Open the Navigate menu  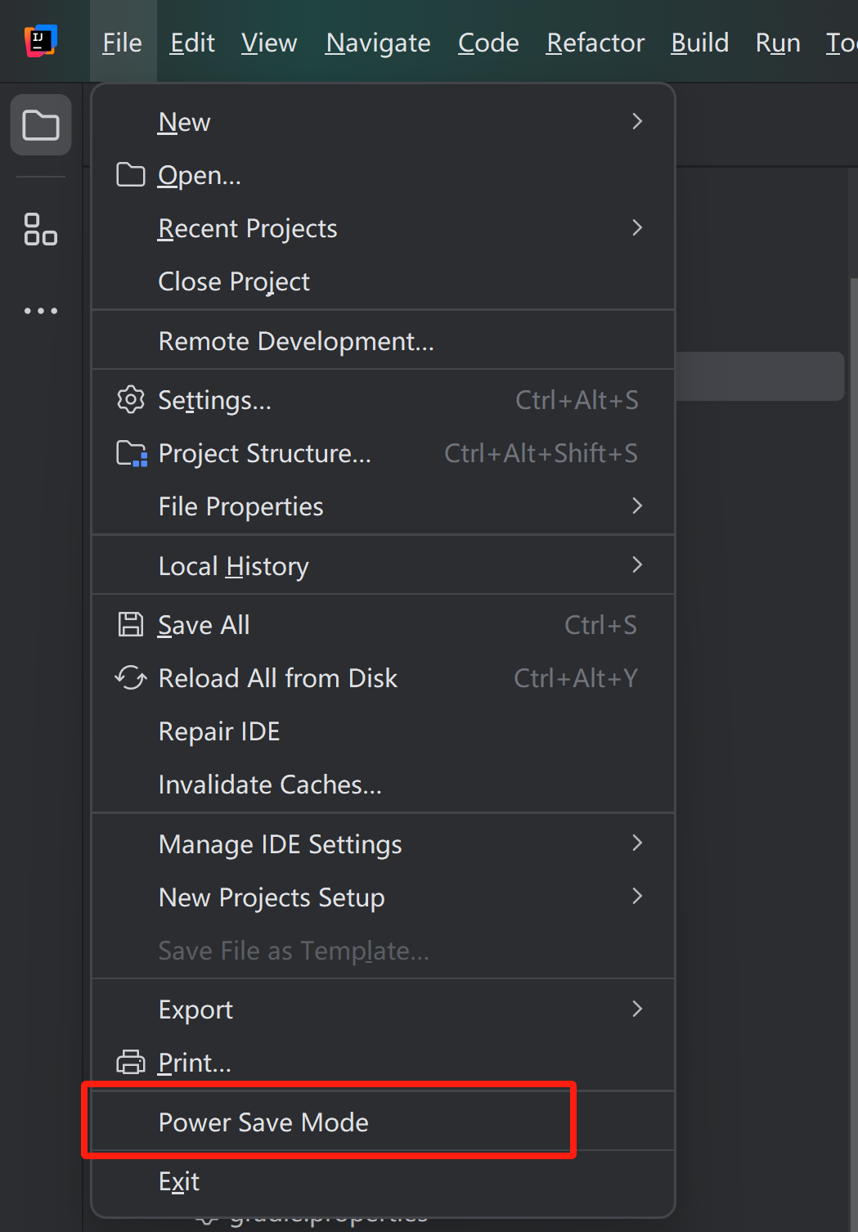tap(378, 43)
